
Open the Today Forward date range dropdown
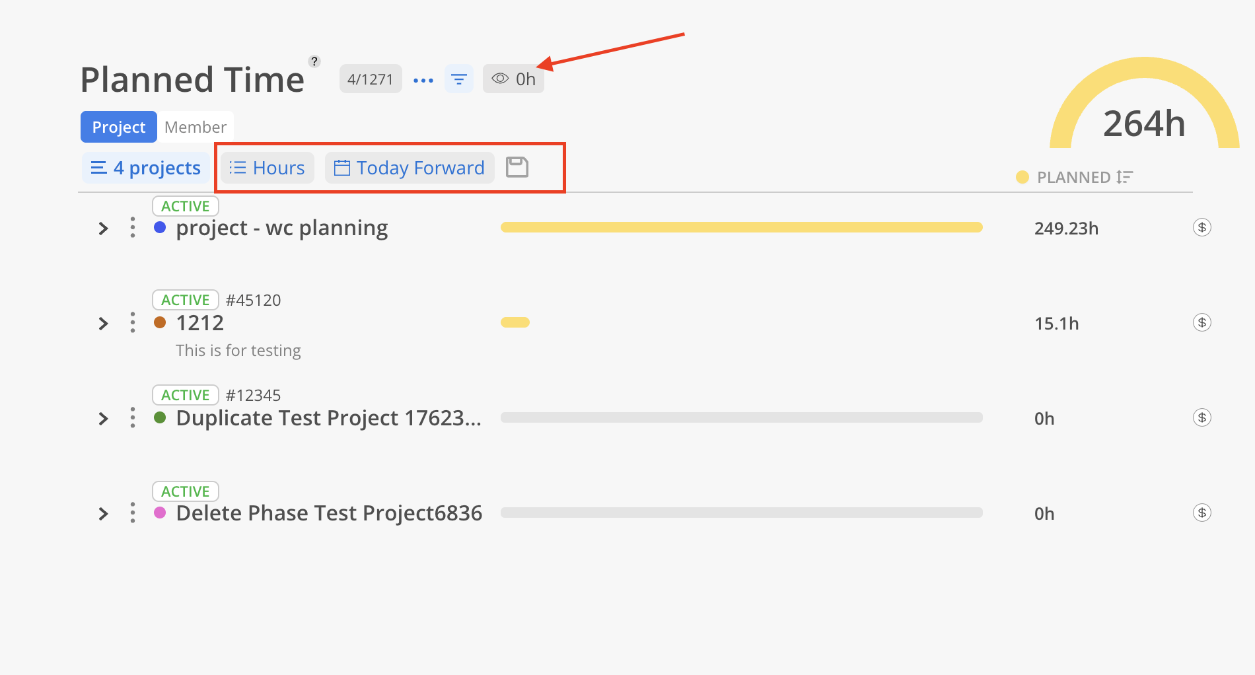pos(410,168)
